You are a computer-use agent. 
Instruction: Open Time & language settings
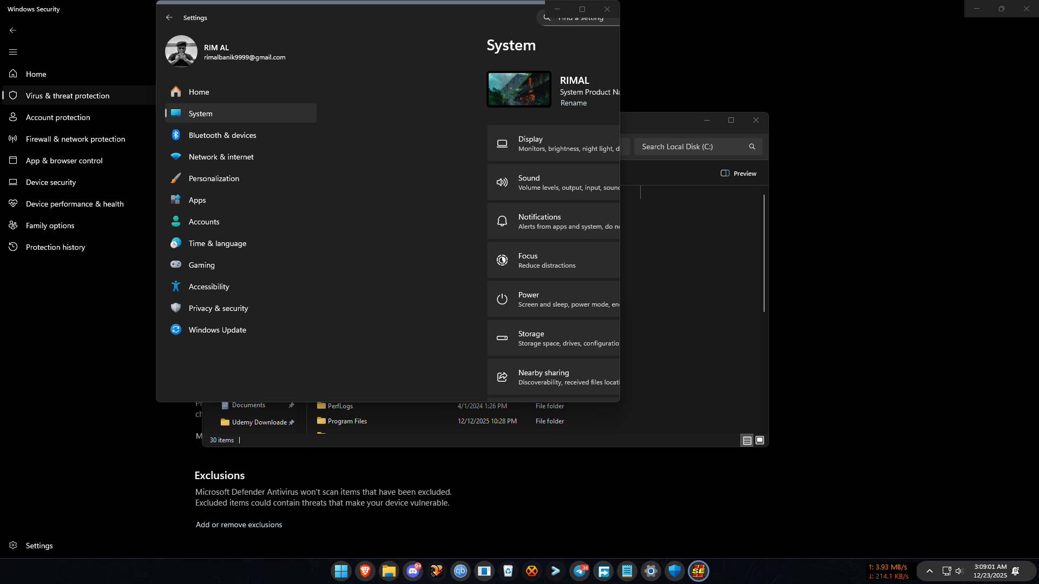[241, 243]
